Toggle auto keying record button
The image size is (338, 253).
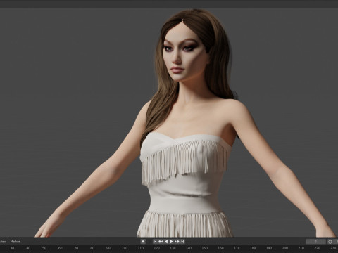click(143, 242)
